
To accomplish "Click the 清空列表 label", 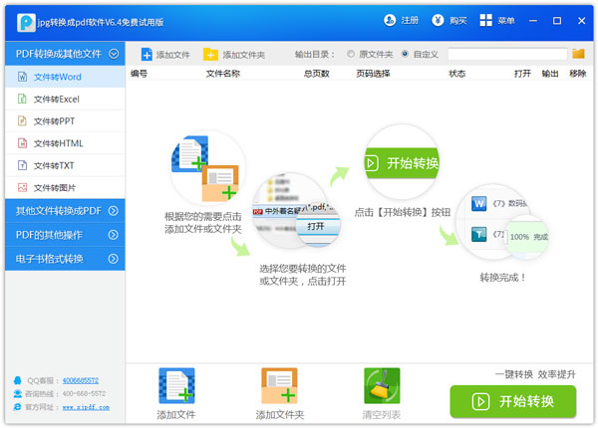I will [382, 415].
